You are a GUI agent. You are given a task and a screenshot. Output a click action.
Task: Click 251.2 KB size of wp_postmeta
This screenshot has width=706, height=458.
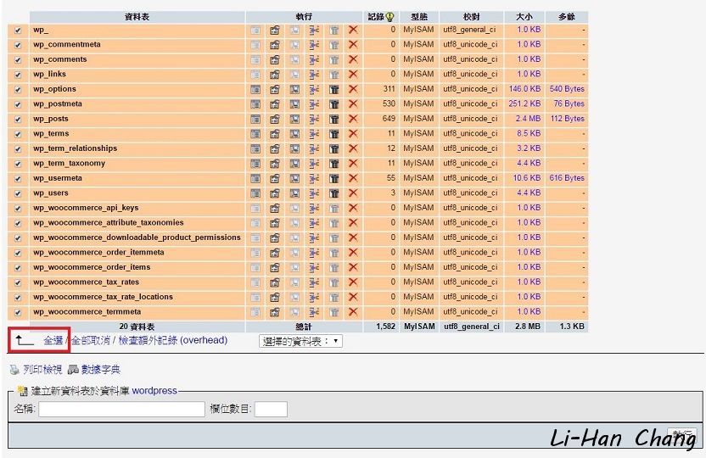point(524,104)
